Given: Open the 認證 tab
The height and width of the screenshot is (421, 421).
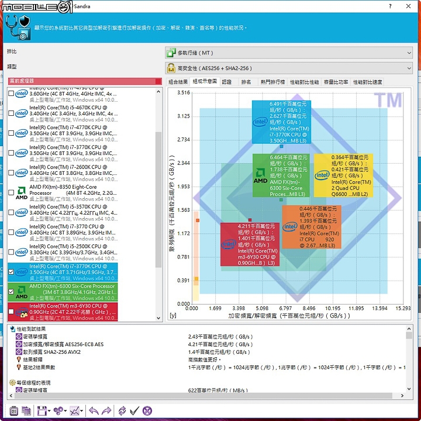Looking at the screenshot, I should (x=227, y=82).
